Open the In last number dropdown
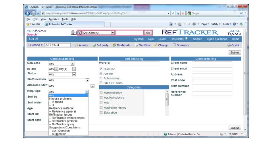The height and width of the screenshot is (143, 277). pyautogui.click(x=56, y=69)
